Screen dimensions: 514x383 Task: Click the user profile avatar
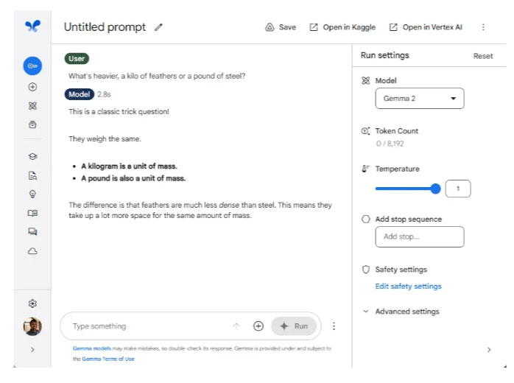(x=32, y=326)
